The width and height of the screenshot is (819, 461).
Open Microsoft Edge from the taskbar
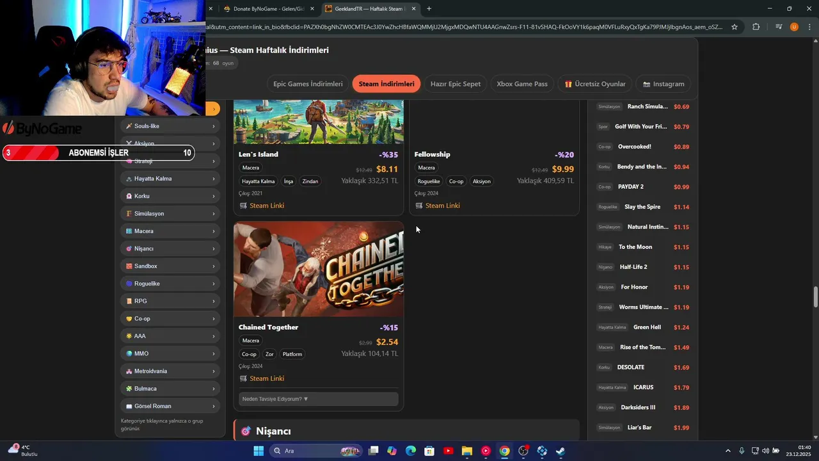click(x=411, y=451)
